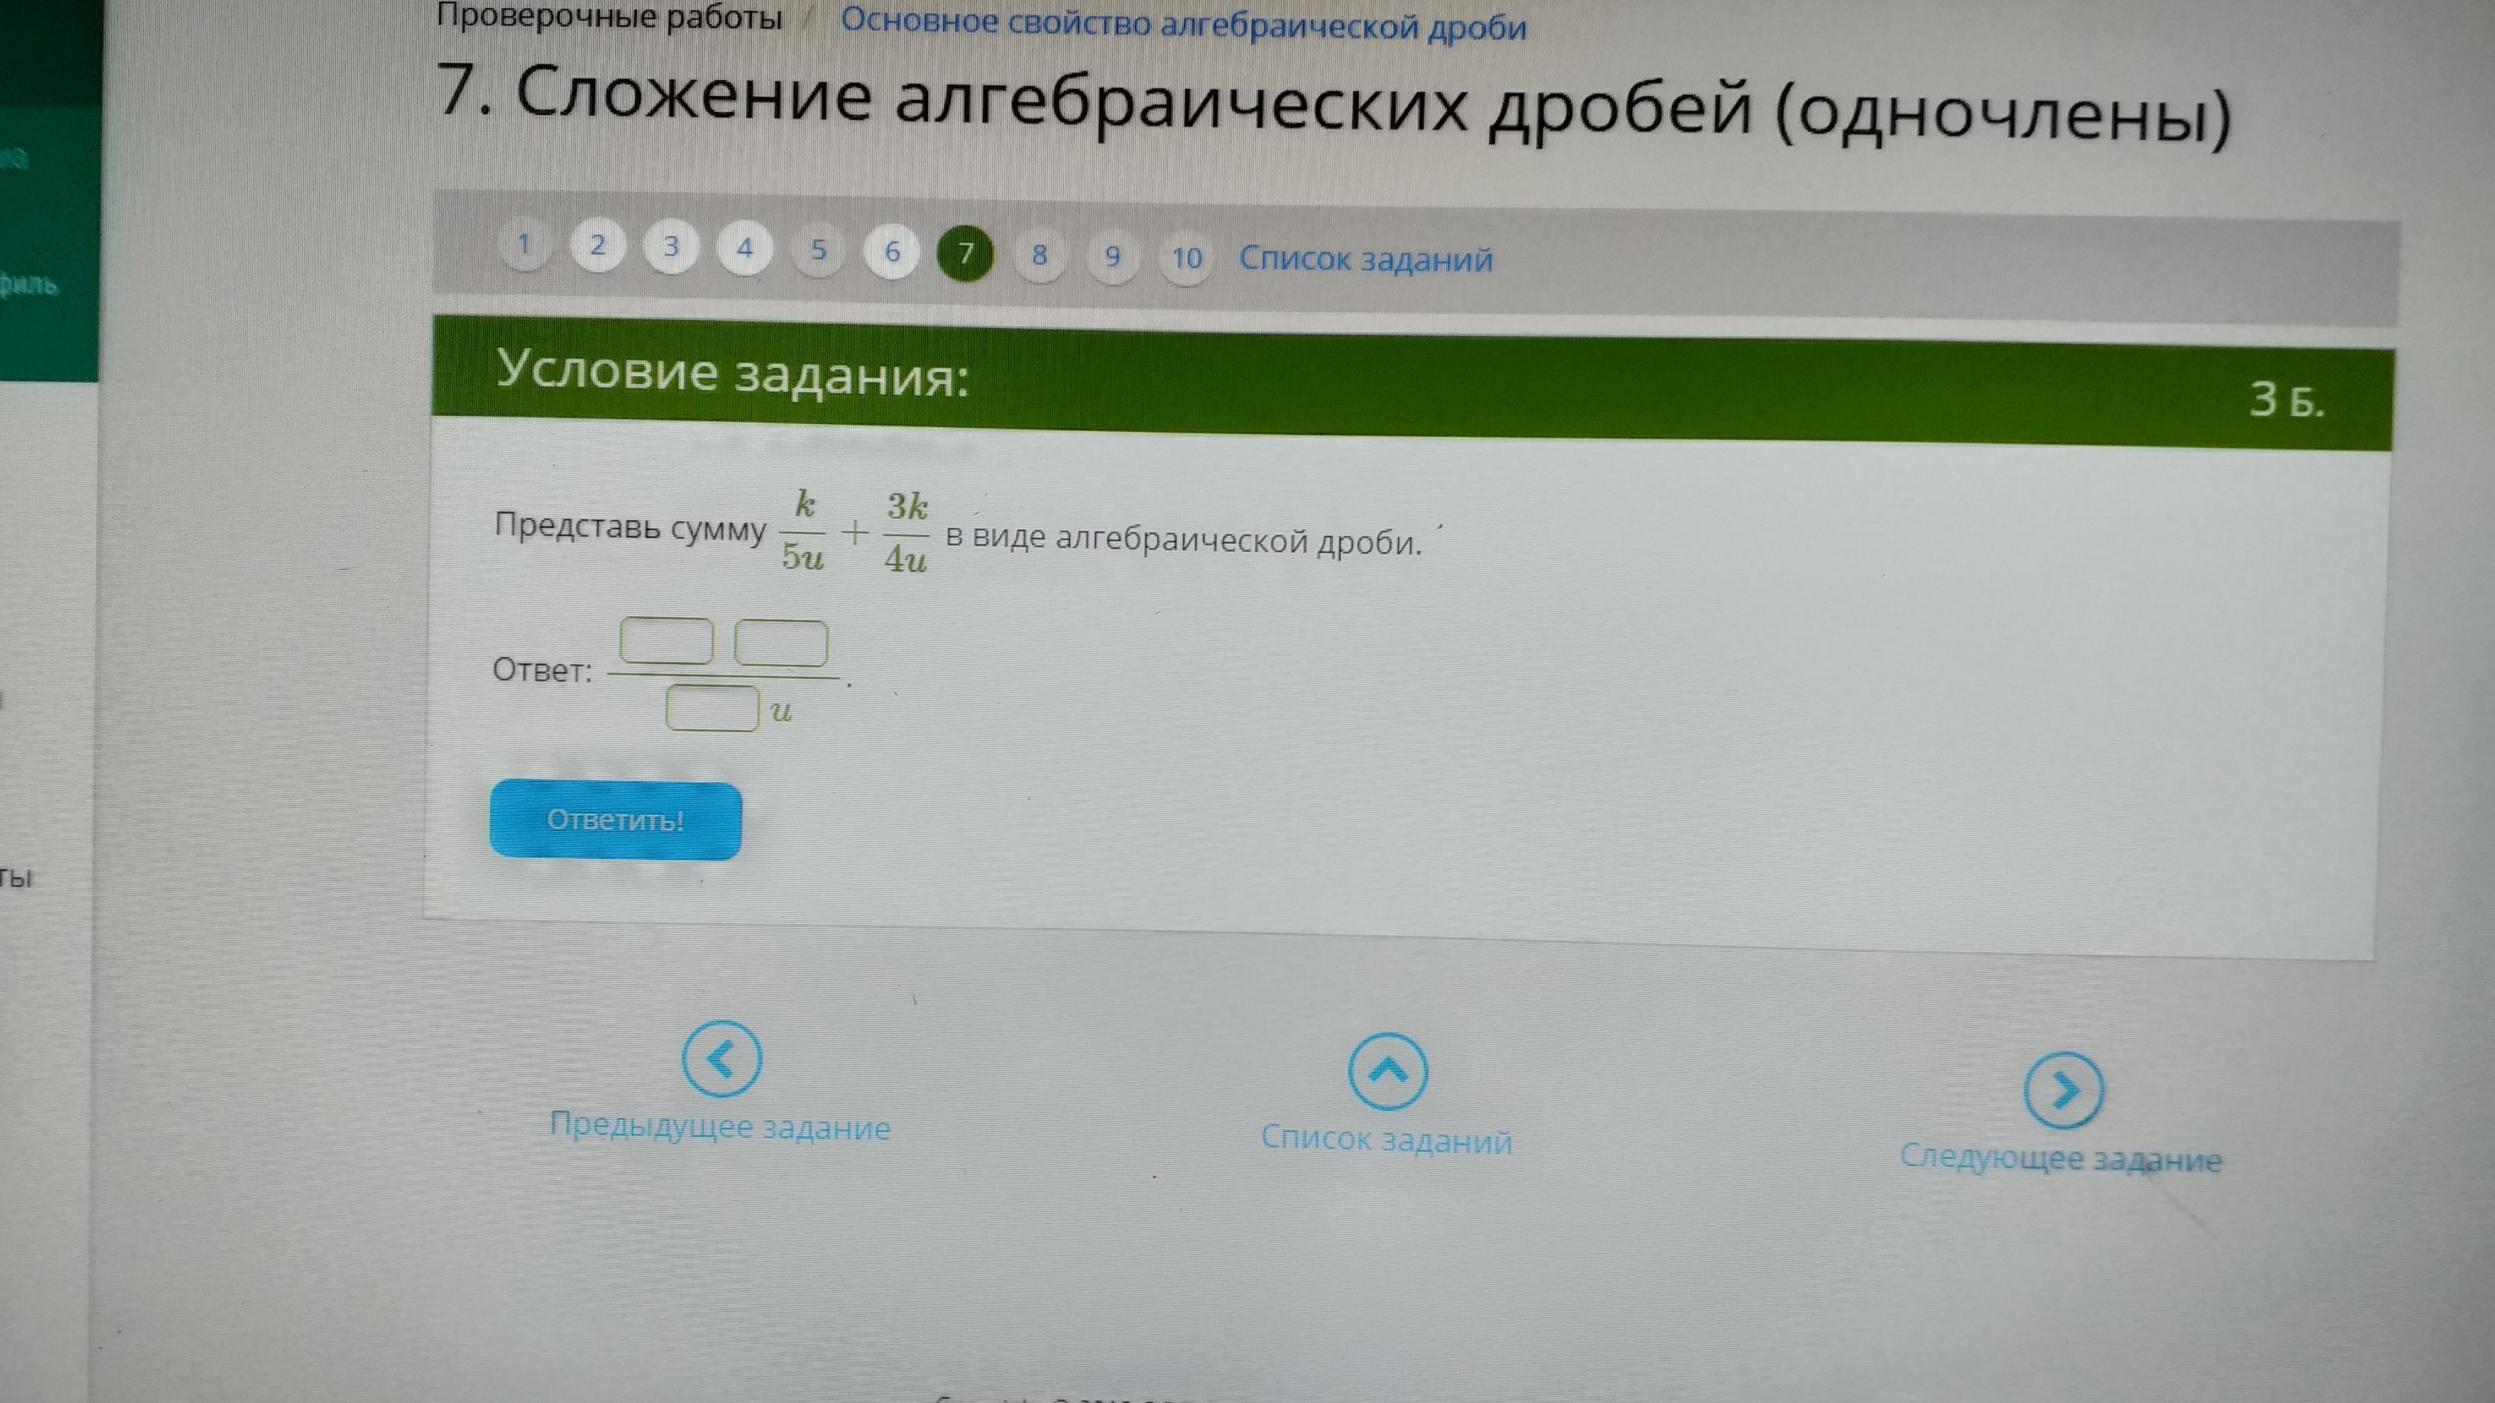Open breadcrumb 'Основное свойство алгебраической дроби'
This screenshot has width=2495, height=1403.
[1183, 24]
